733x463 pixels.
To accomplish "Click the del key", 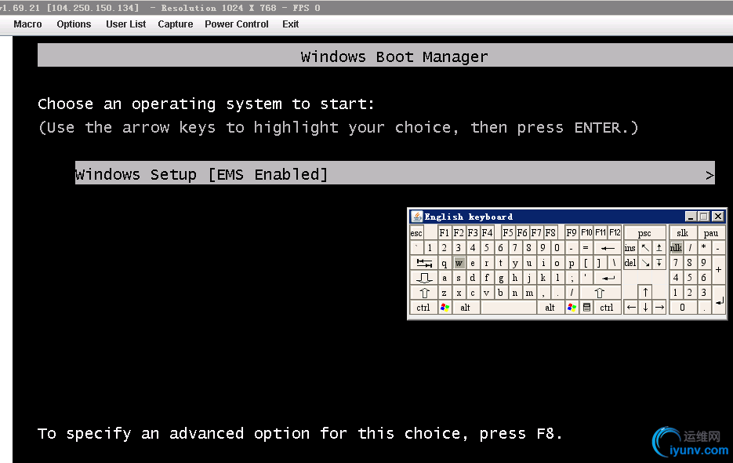I will pos(630,263).
